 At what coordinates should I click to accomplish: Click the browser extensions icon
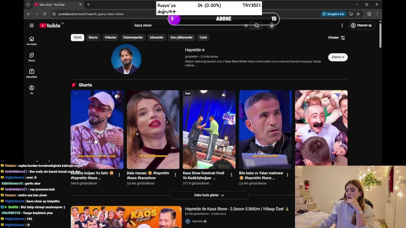[351, 14]
